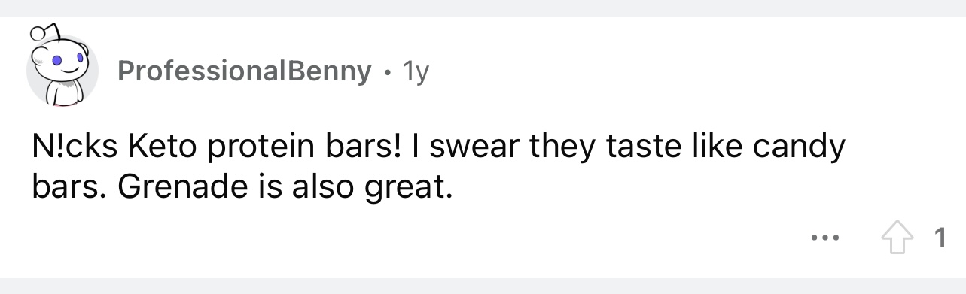
Task: Click the gray divider bar below comment
Action: click(x=483, y=286)
